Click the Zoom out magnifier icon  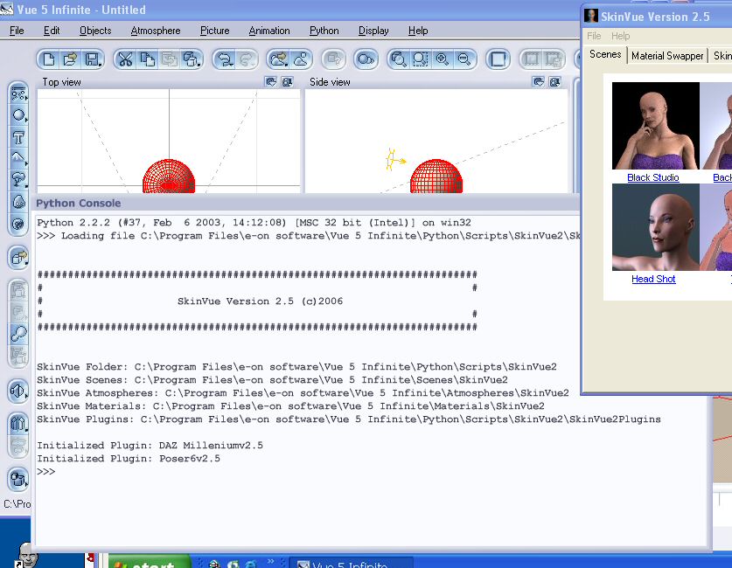(x=464, y=59)
